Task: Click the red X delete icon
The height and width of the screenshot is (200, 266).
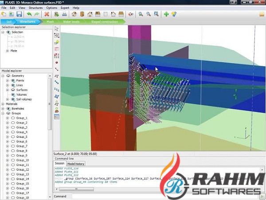Action: tap(47, 14)
